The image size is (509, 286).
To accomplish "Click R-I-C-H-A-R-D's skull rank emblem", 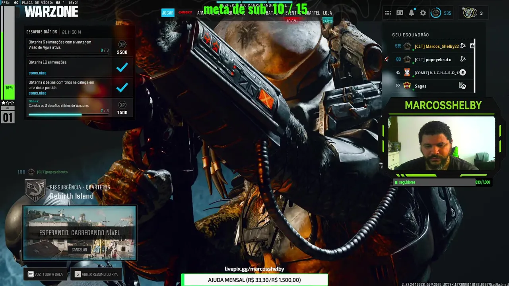I will pos(407,72).
